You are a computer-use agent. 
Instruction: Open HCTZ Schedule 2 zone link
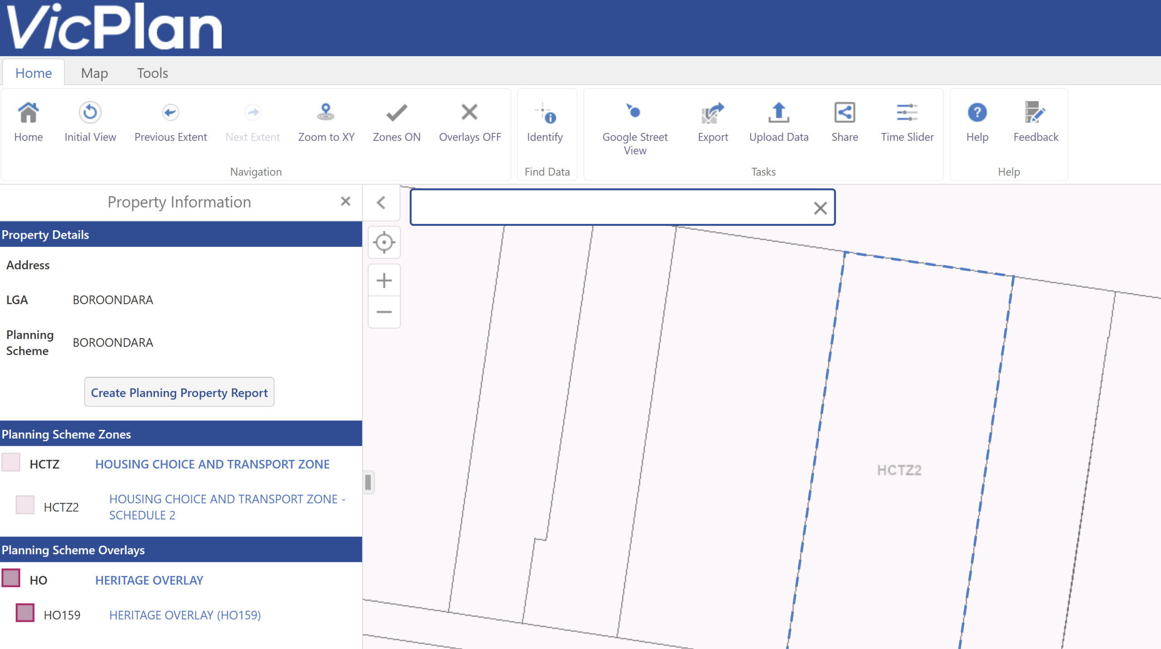click(227, 507)
